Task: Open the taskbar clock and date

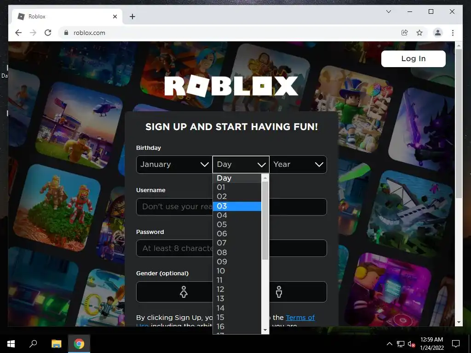Action: (x=431, y=344)
